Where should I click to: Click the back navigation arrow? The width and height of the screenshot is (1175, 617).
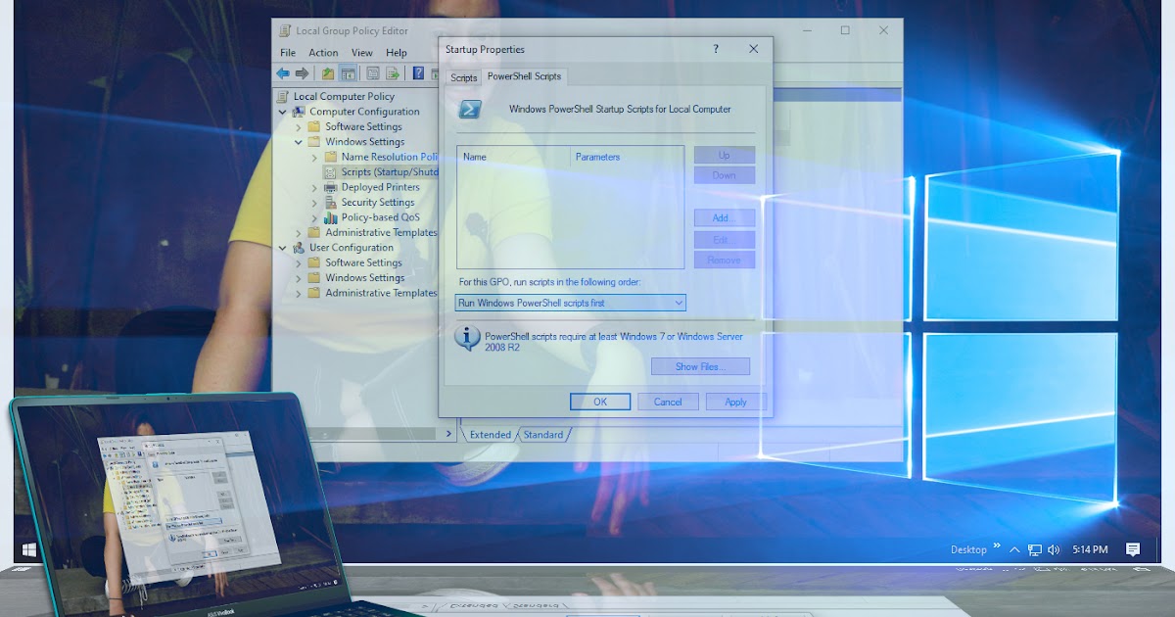point(283,72)
